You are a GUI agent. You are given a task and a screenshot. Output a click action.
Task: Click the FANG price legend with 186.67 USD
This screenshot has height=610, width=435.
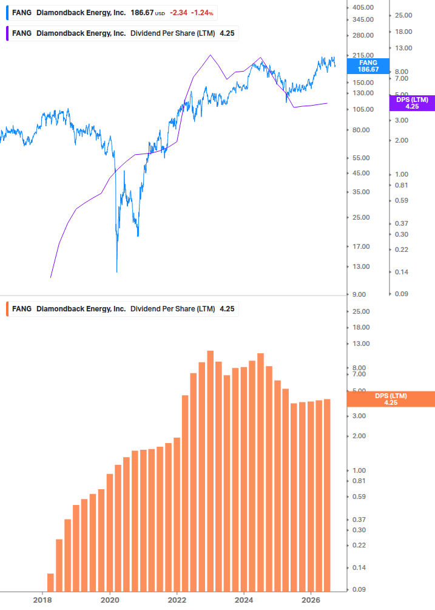[112, 13]
